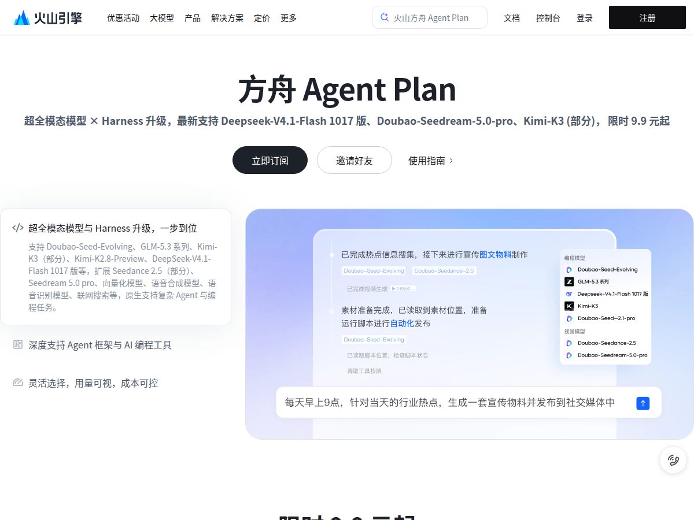Click the black 注册 button
Screen dimensions: 694x520
point(647,17)
